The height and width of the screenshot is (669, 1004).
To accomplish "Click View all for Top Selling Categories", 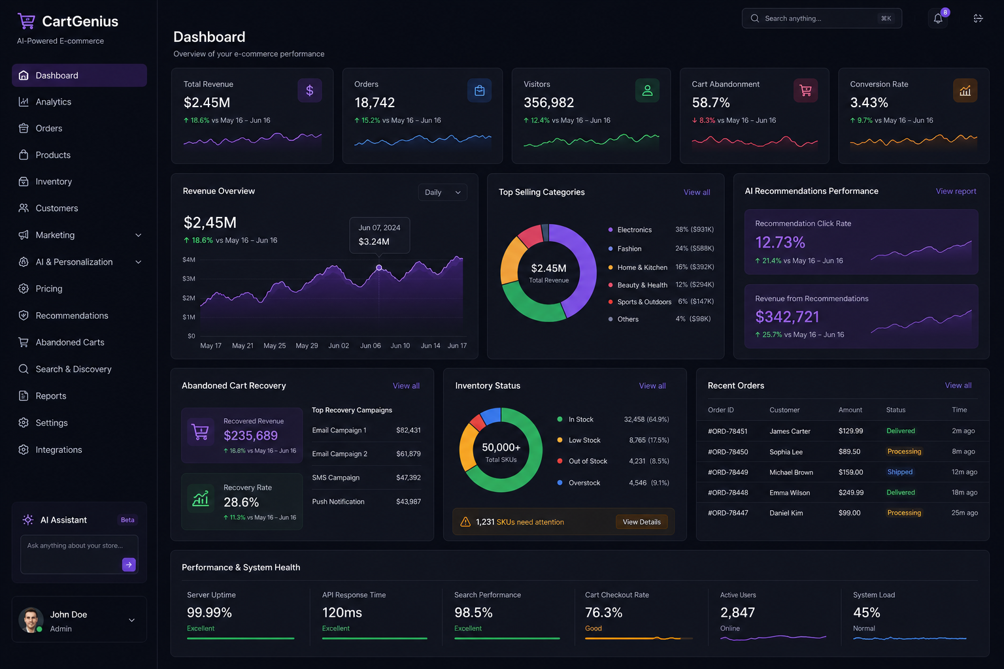I will tap(697, 192).
